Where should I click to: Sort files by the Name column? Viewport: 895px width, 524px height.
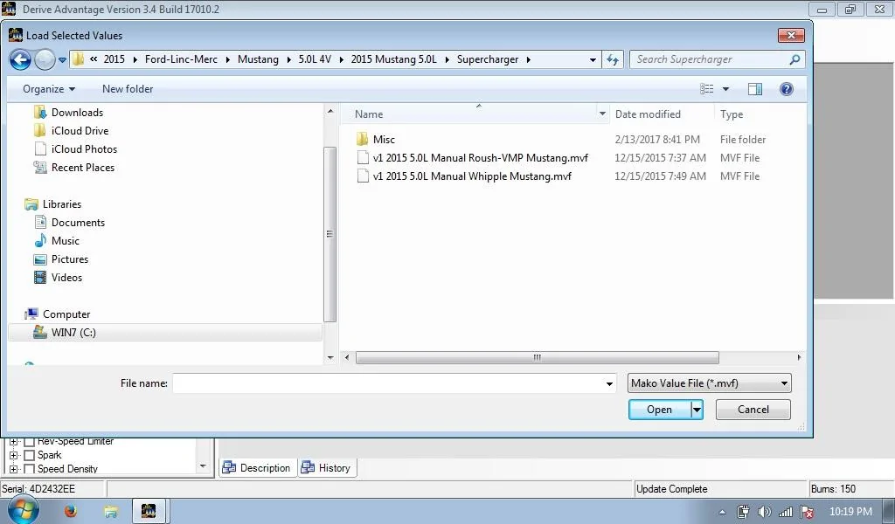click(x=369, y=114)
